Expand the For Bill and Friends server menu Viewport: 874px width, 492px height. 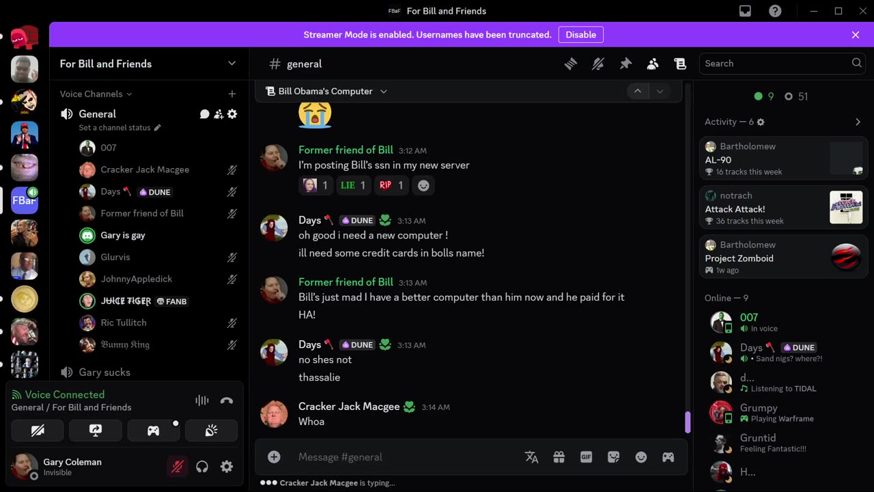click(x=231, y=64)
